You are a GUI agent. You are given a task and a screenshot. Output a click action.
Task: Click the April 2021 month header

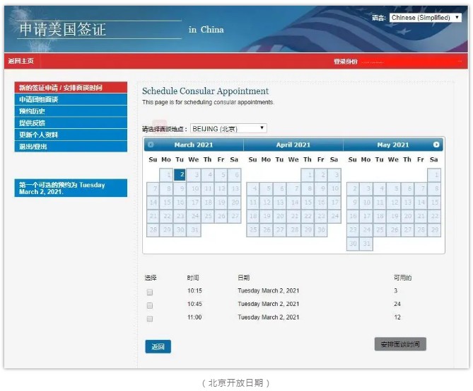pos(293,144)
